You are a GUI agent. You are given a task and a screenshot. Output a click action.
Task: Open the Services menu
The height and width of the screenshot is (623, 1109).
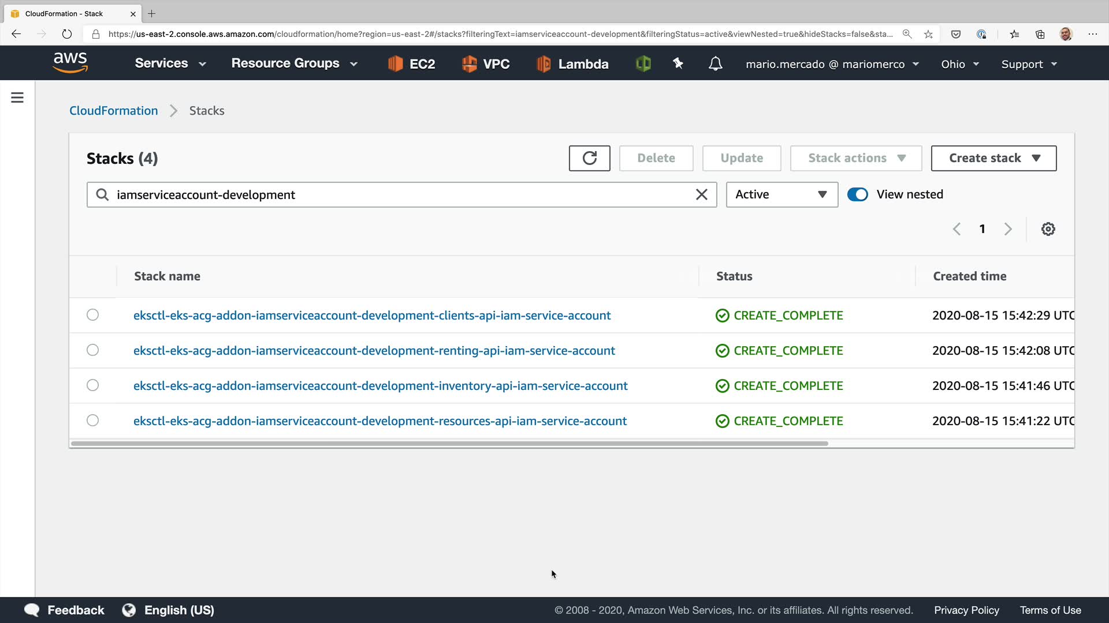point(170,63)
